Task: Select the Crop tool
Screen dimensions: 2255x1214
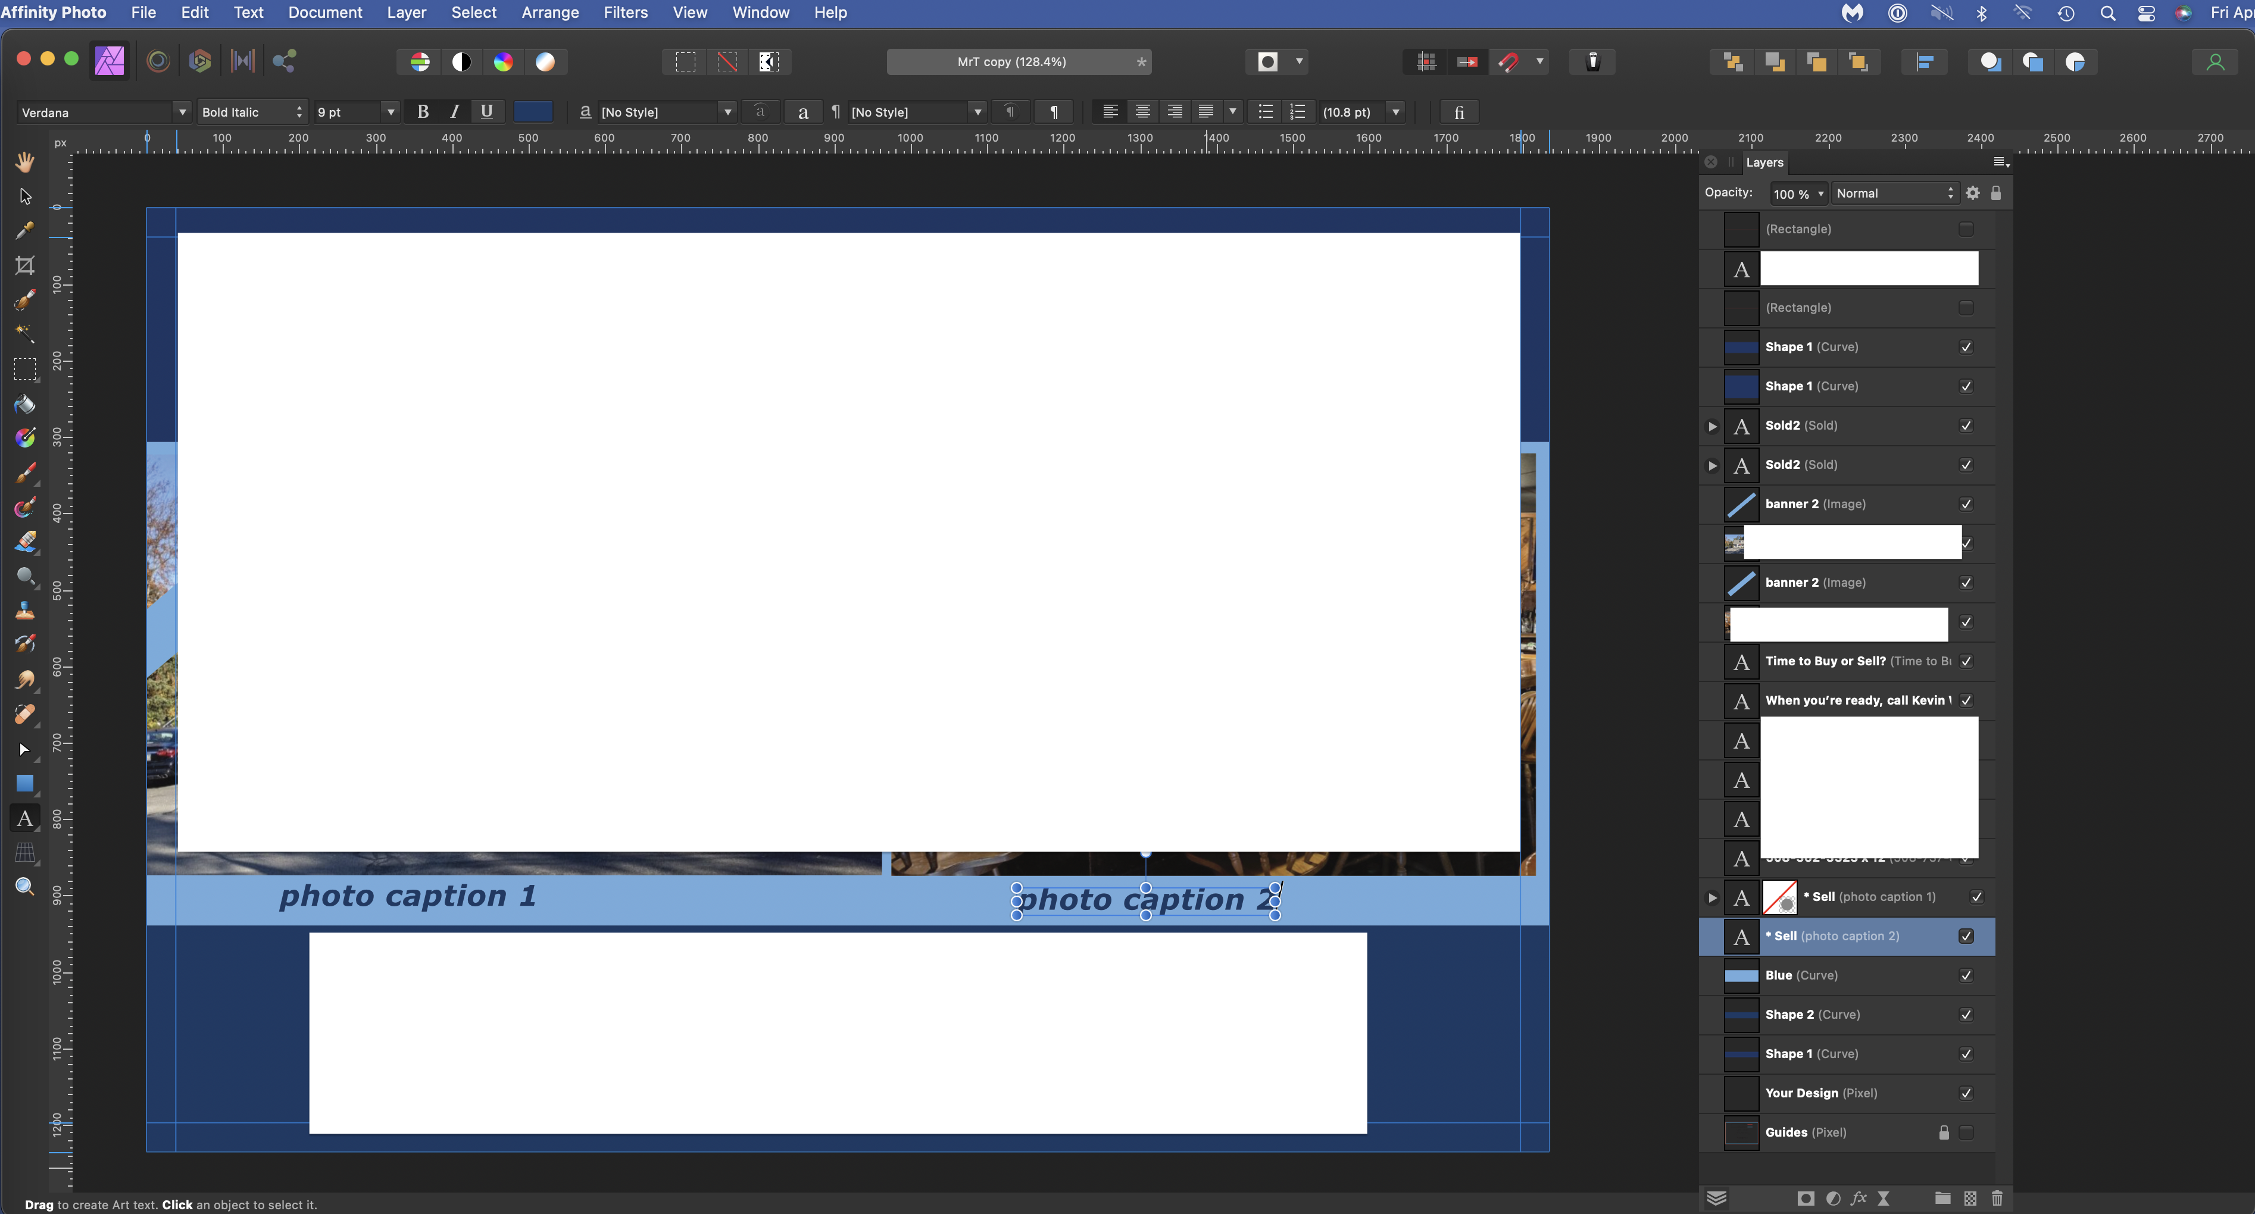Action: click(x=24, y=265)
